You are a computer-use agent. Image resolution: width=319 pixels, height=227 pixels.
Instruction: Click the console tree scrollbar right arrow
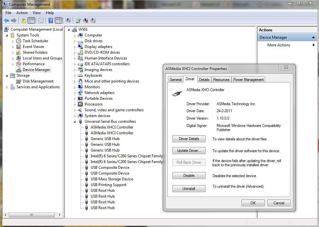(x=60, y=215)
